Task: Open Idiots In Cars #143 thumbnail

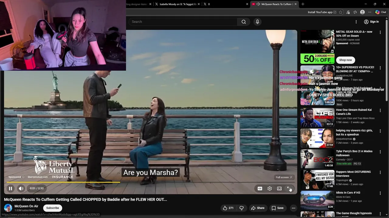Action: coord(317,200)
